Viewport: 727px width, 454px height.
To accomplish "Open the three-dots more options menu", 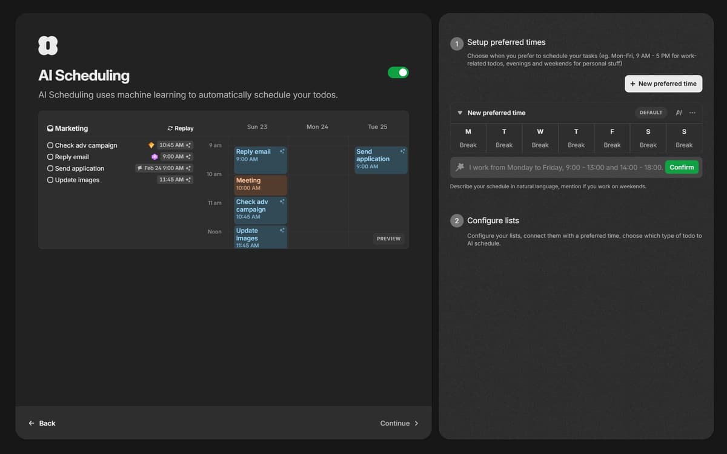I will [x=692, y=113].
